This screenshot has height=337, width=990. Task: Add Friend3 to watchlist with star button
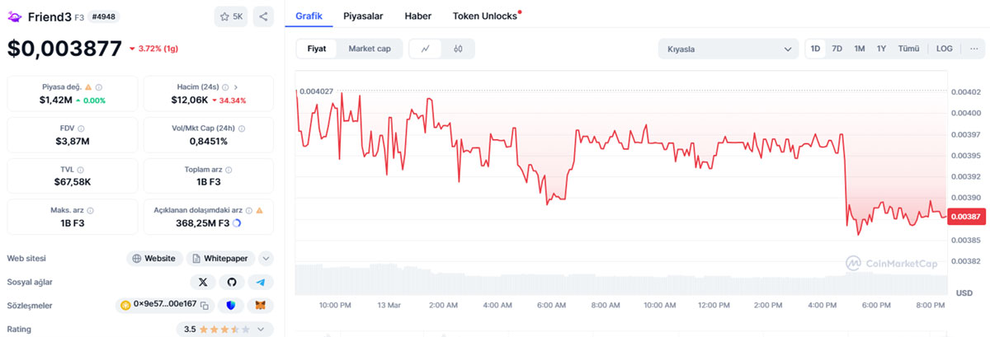pyautogui.click(x=231, y=16)
